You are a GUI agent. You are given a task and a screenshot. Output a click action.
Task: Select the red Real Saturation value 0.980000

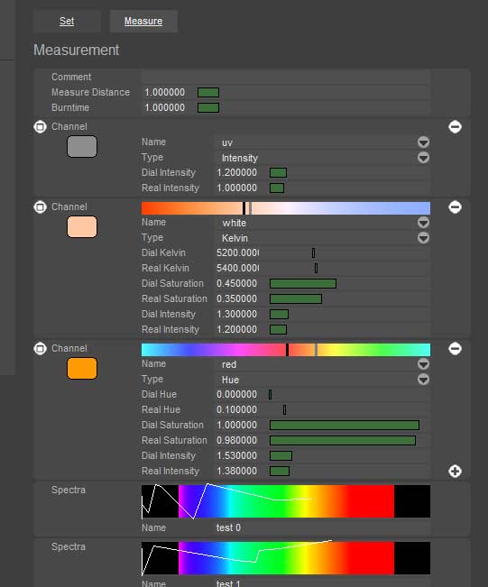(x=236, y=440)
